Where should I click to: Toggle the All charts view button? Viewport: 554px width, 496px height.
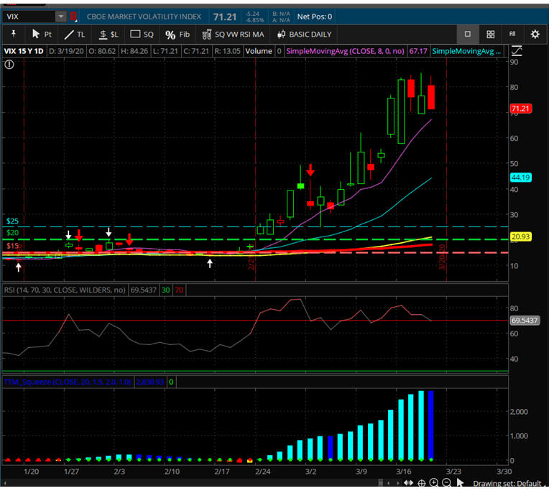coord(512,34)
